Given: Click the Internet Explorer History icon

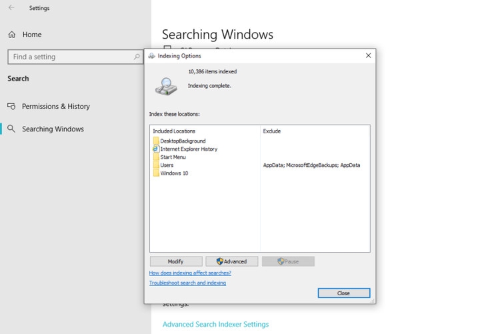Looking at the screenshot, I should click(156, 149).
